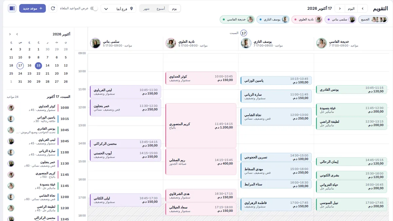
Task: Select غيثة بنسودة 11:45 row in agenda list
Action: 39,186
